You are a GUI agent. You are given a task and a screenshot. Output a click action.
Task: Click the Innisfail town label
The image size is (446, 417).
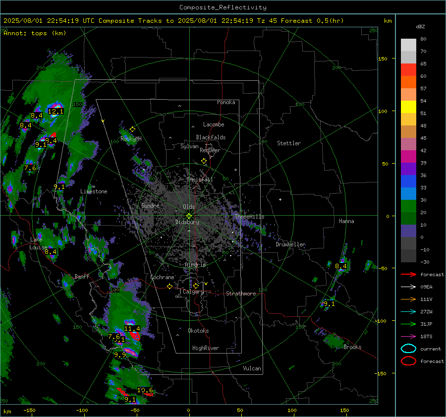coord(200,179)
